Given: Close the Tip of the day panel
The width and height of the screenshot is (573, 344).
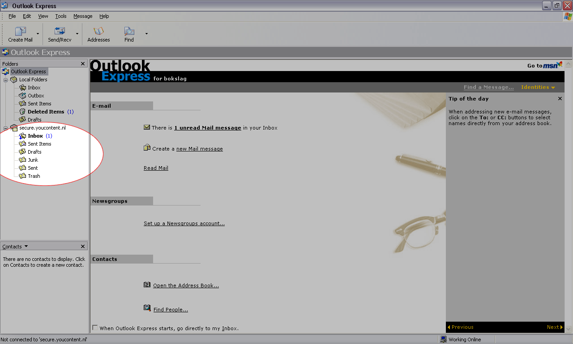Looking at the screenshot, I should pyautogui.click(x=560, y=99).
